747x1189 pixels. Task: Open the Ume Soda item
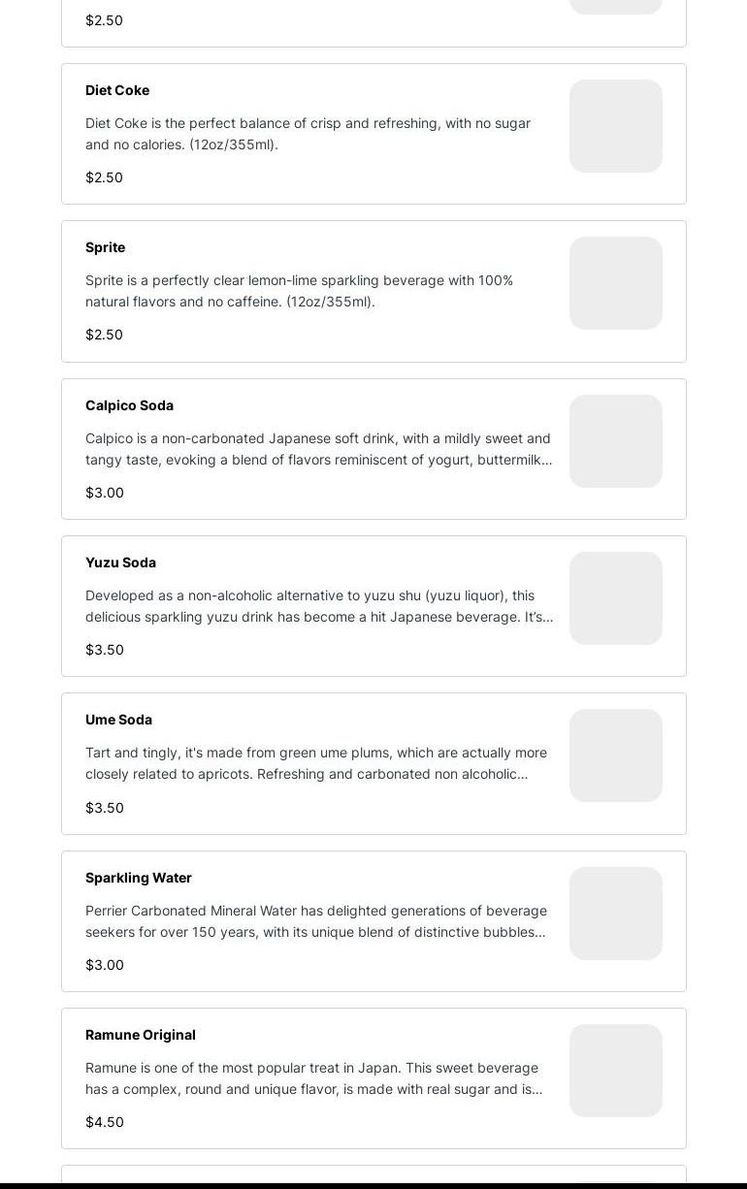(x=118, y=720)
